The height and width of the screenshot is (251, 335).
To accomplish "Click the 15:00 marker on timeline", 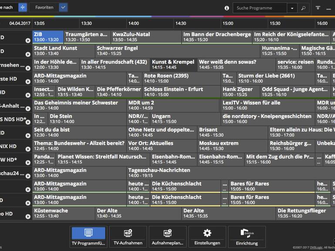I will tap(228, 23).
